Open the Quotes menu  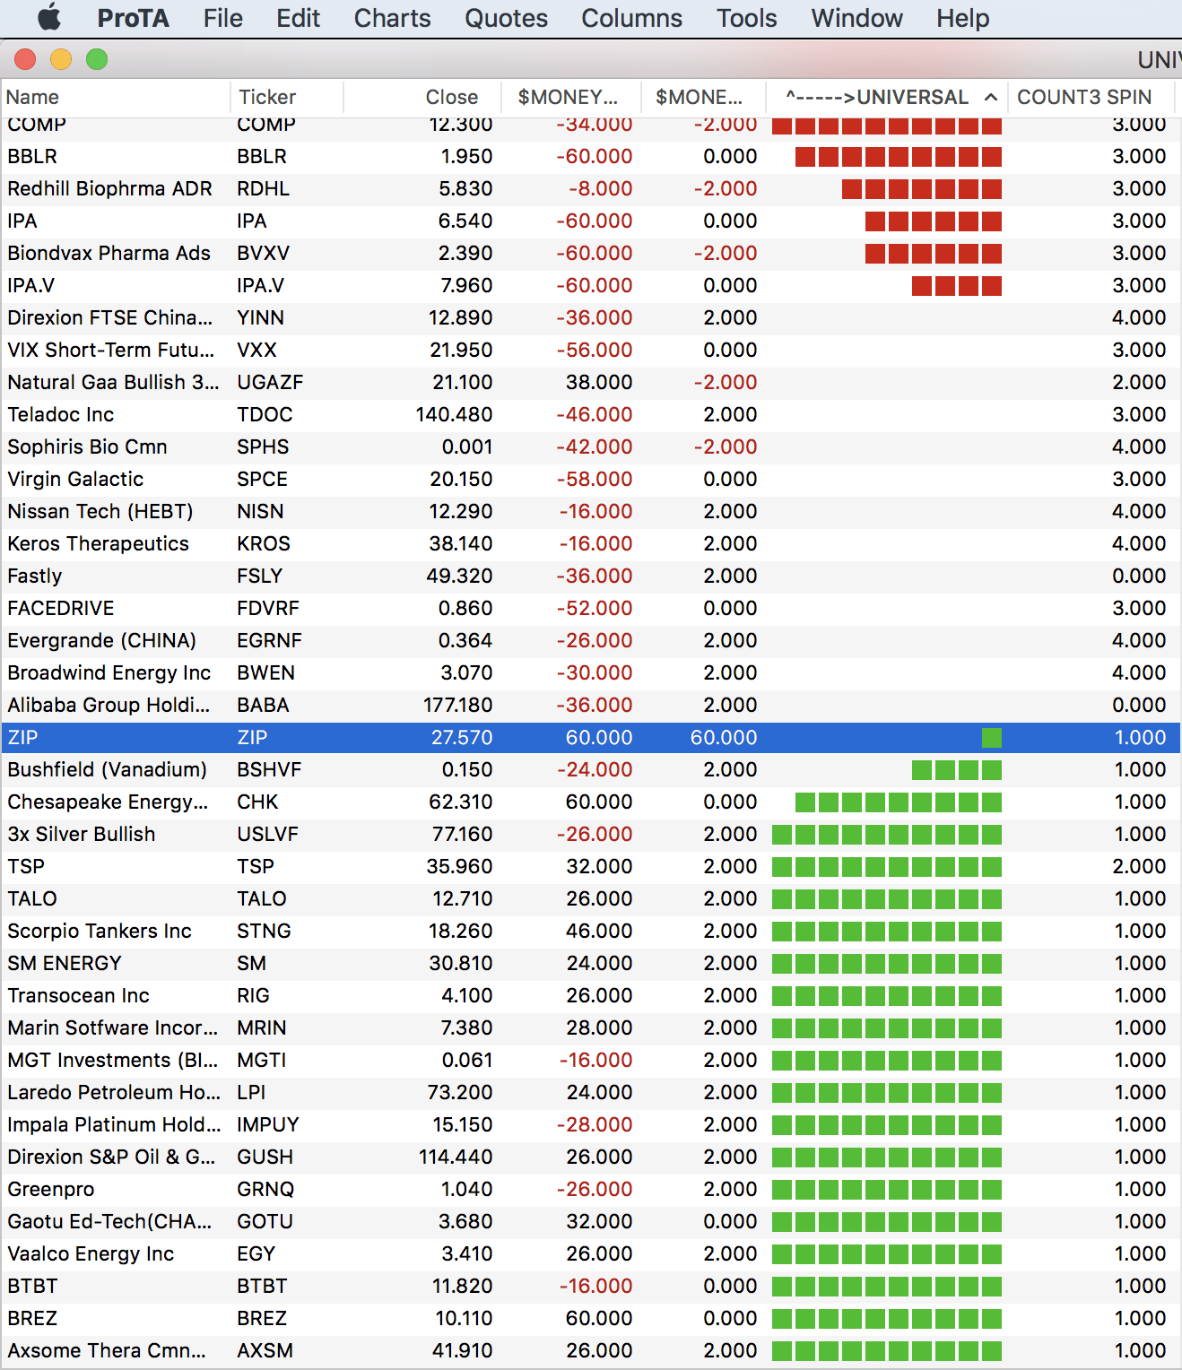506,18
